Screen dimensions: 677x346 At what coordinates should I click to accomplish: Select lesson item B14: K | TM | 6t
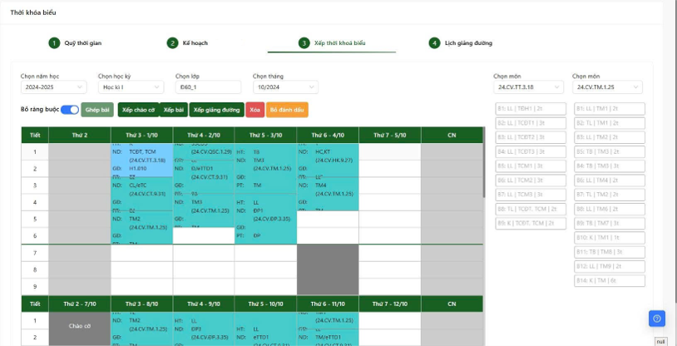pyautogui.click(x=609, y=280)
